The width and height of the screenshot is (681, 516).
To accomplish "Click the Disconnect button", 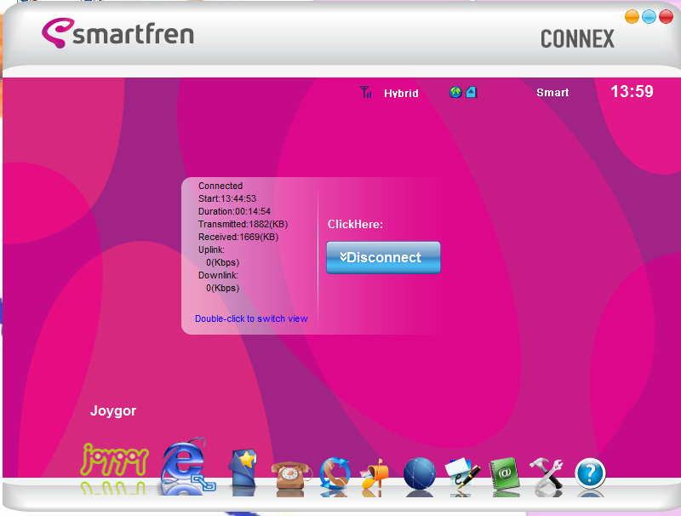I will point(383,257).
